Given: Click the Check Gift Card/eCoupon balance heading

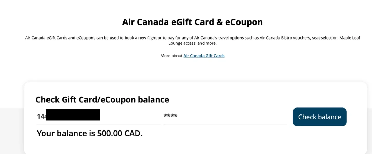Looking at the screenshot, I should 103,99.
